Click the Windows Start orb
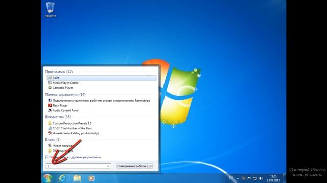The image size is (327, 183). click(48, 178)
